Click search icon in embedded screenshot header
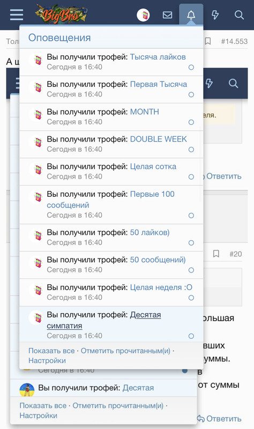This screenshot has width=254, height=429. tap(233, 83)
